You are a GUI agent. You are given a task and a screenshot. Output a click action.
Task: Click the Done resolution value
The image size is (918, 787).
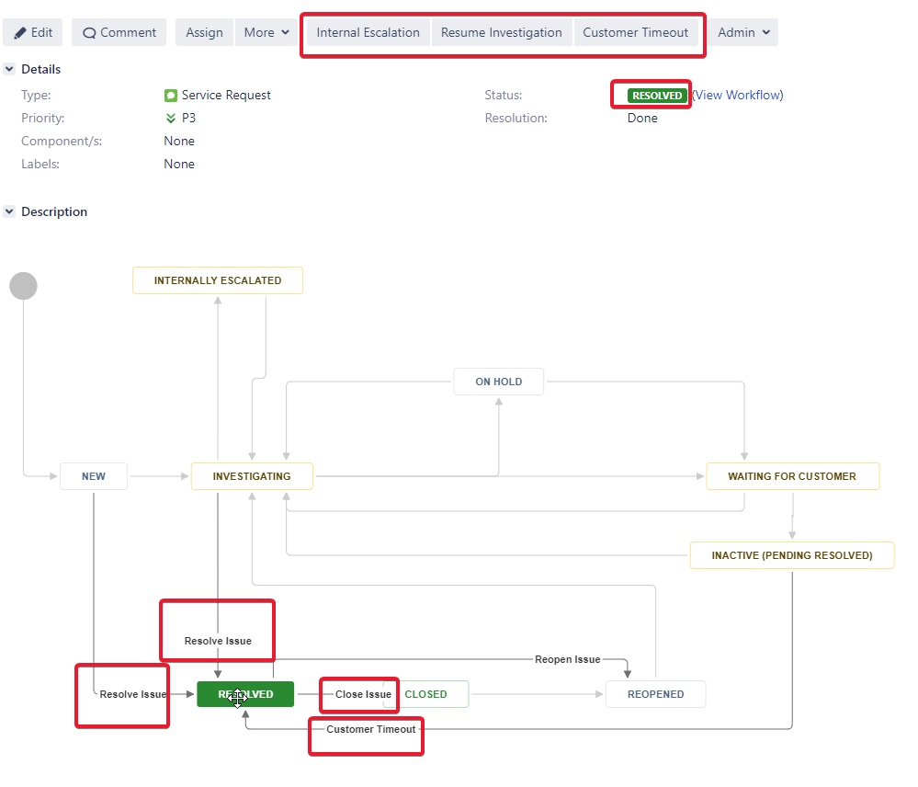pos(642,119)
